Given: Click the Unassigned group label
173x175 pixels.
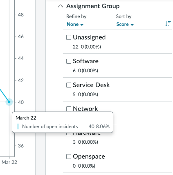Looking at the screenshot, I should (x=89, y=37).
